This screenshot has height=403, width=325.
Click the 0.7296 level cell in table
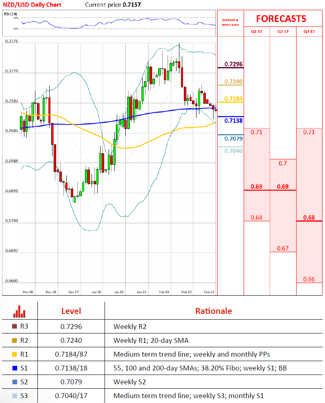(x=71, y=327)
